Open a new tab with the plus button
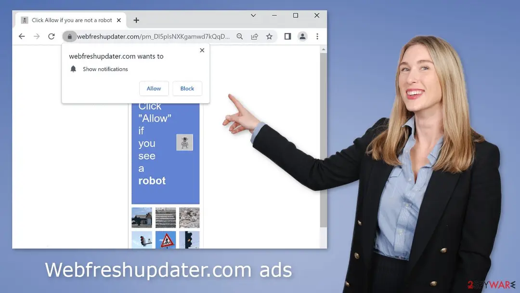 (x=136, y=20)
